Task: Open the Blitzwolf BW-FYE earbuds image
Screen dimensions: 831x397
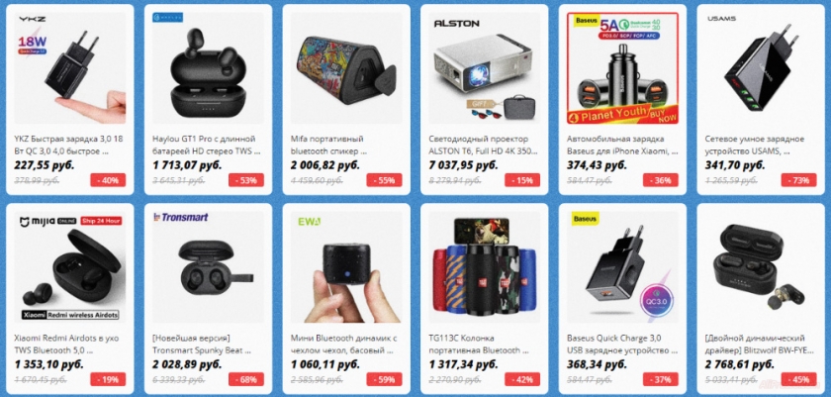Action: [x=761, y=267]
